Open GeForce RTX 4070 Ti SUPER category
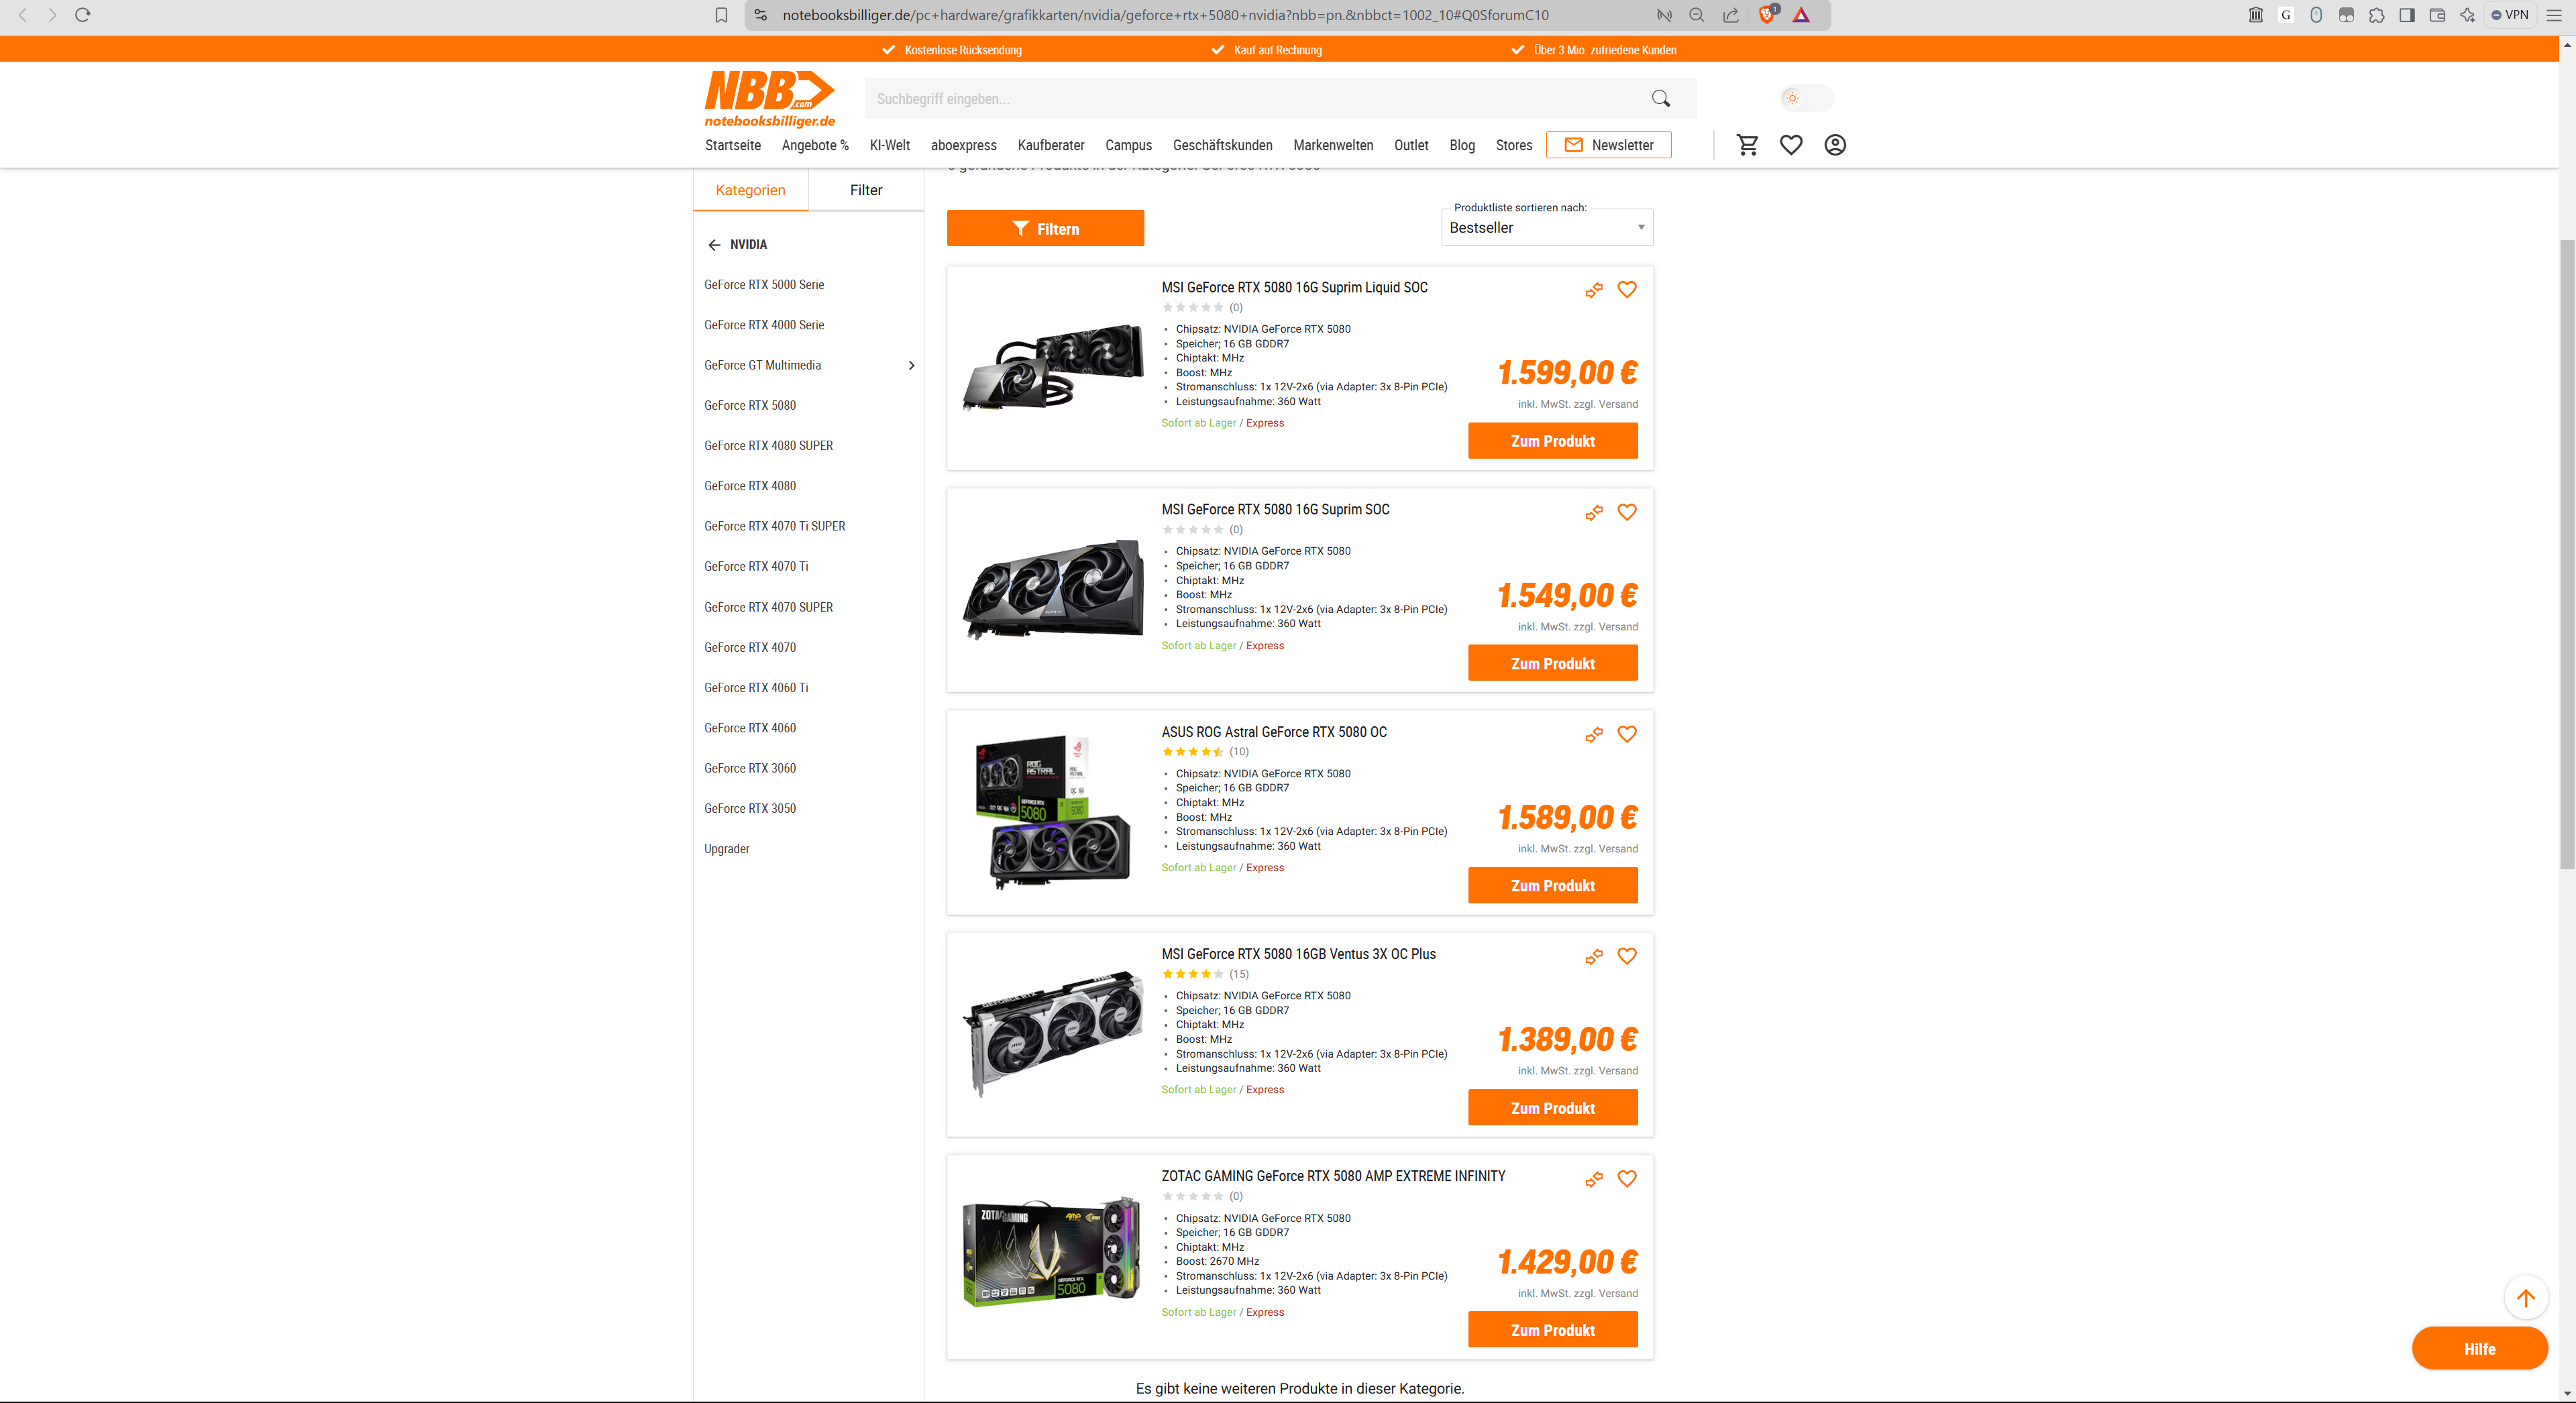Screen dimensions: 2576x1403 pos(774,526)
